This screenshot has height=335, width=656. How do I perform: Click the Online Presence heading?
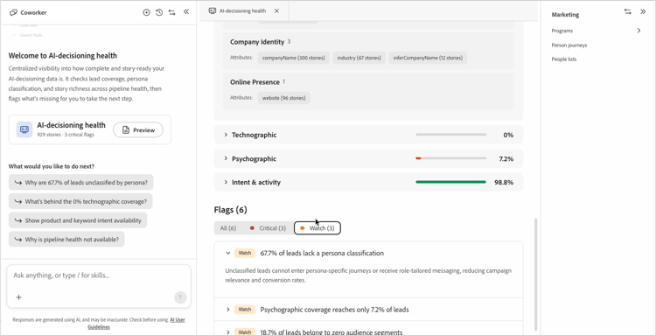[255, 82]
